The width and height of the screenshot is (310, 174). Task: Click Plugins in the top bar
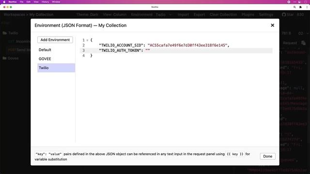point(248,14)
